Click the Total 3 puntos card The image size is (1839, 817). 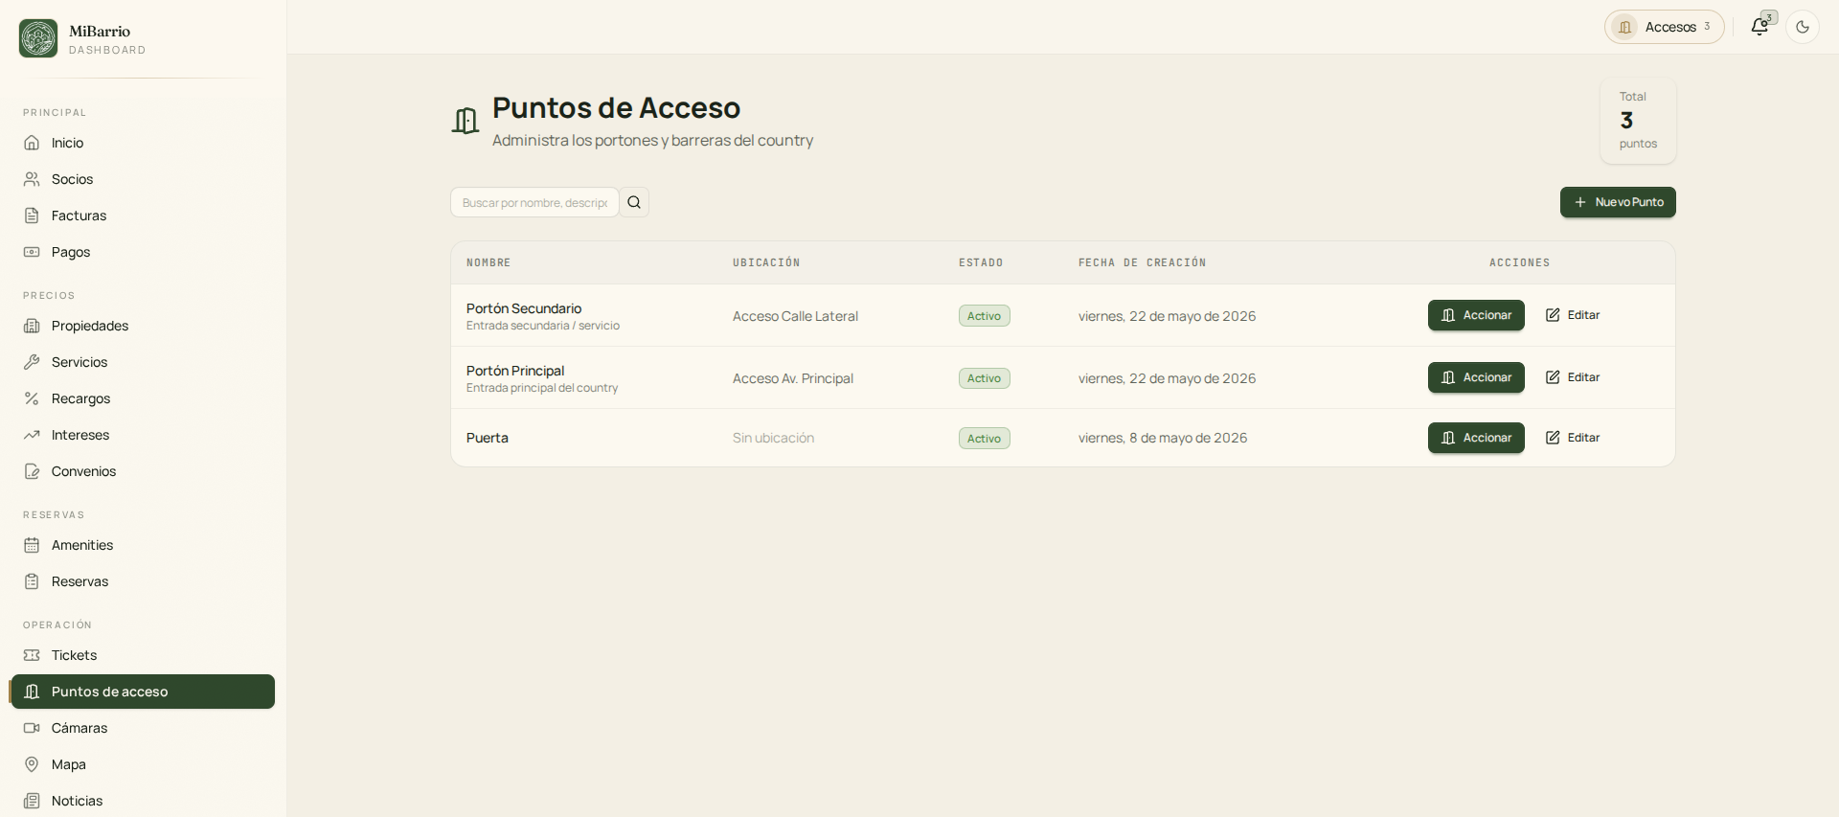tap(1638, 121)
